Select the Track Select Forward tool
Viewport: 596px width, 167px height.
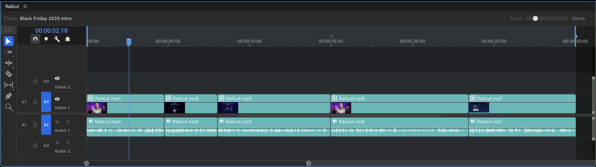[9, 52]
